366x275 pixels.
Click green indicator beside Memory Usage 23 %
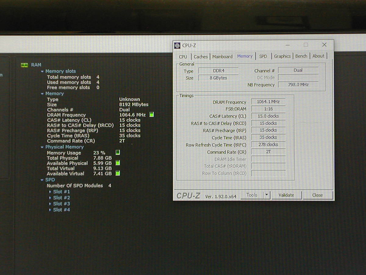coord(118,152)
